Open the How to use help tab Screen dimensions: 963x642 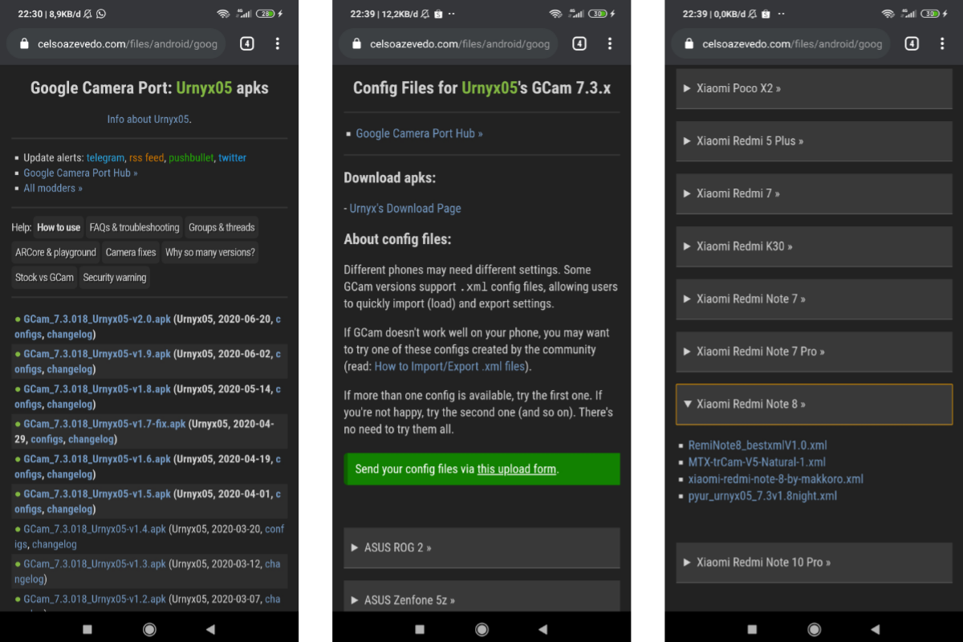coord(59,228)
